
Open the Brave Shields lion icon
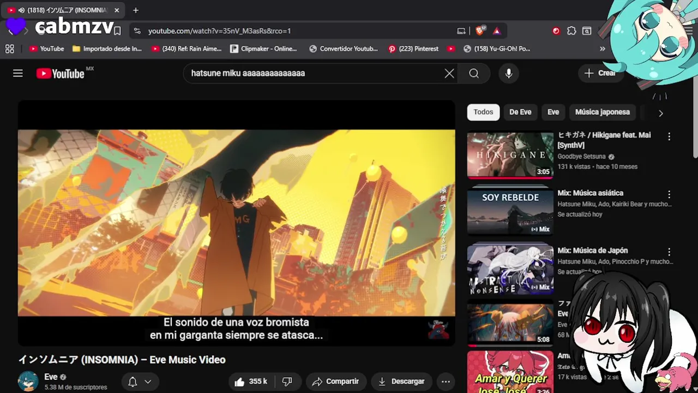point(480,31)
